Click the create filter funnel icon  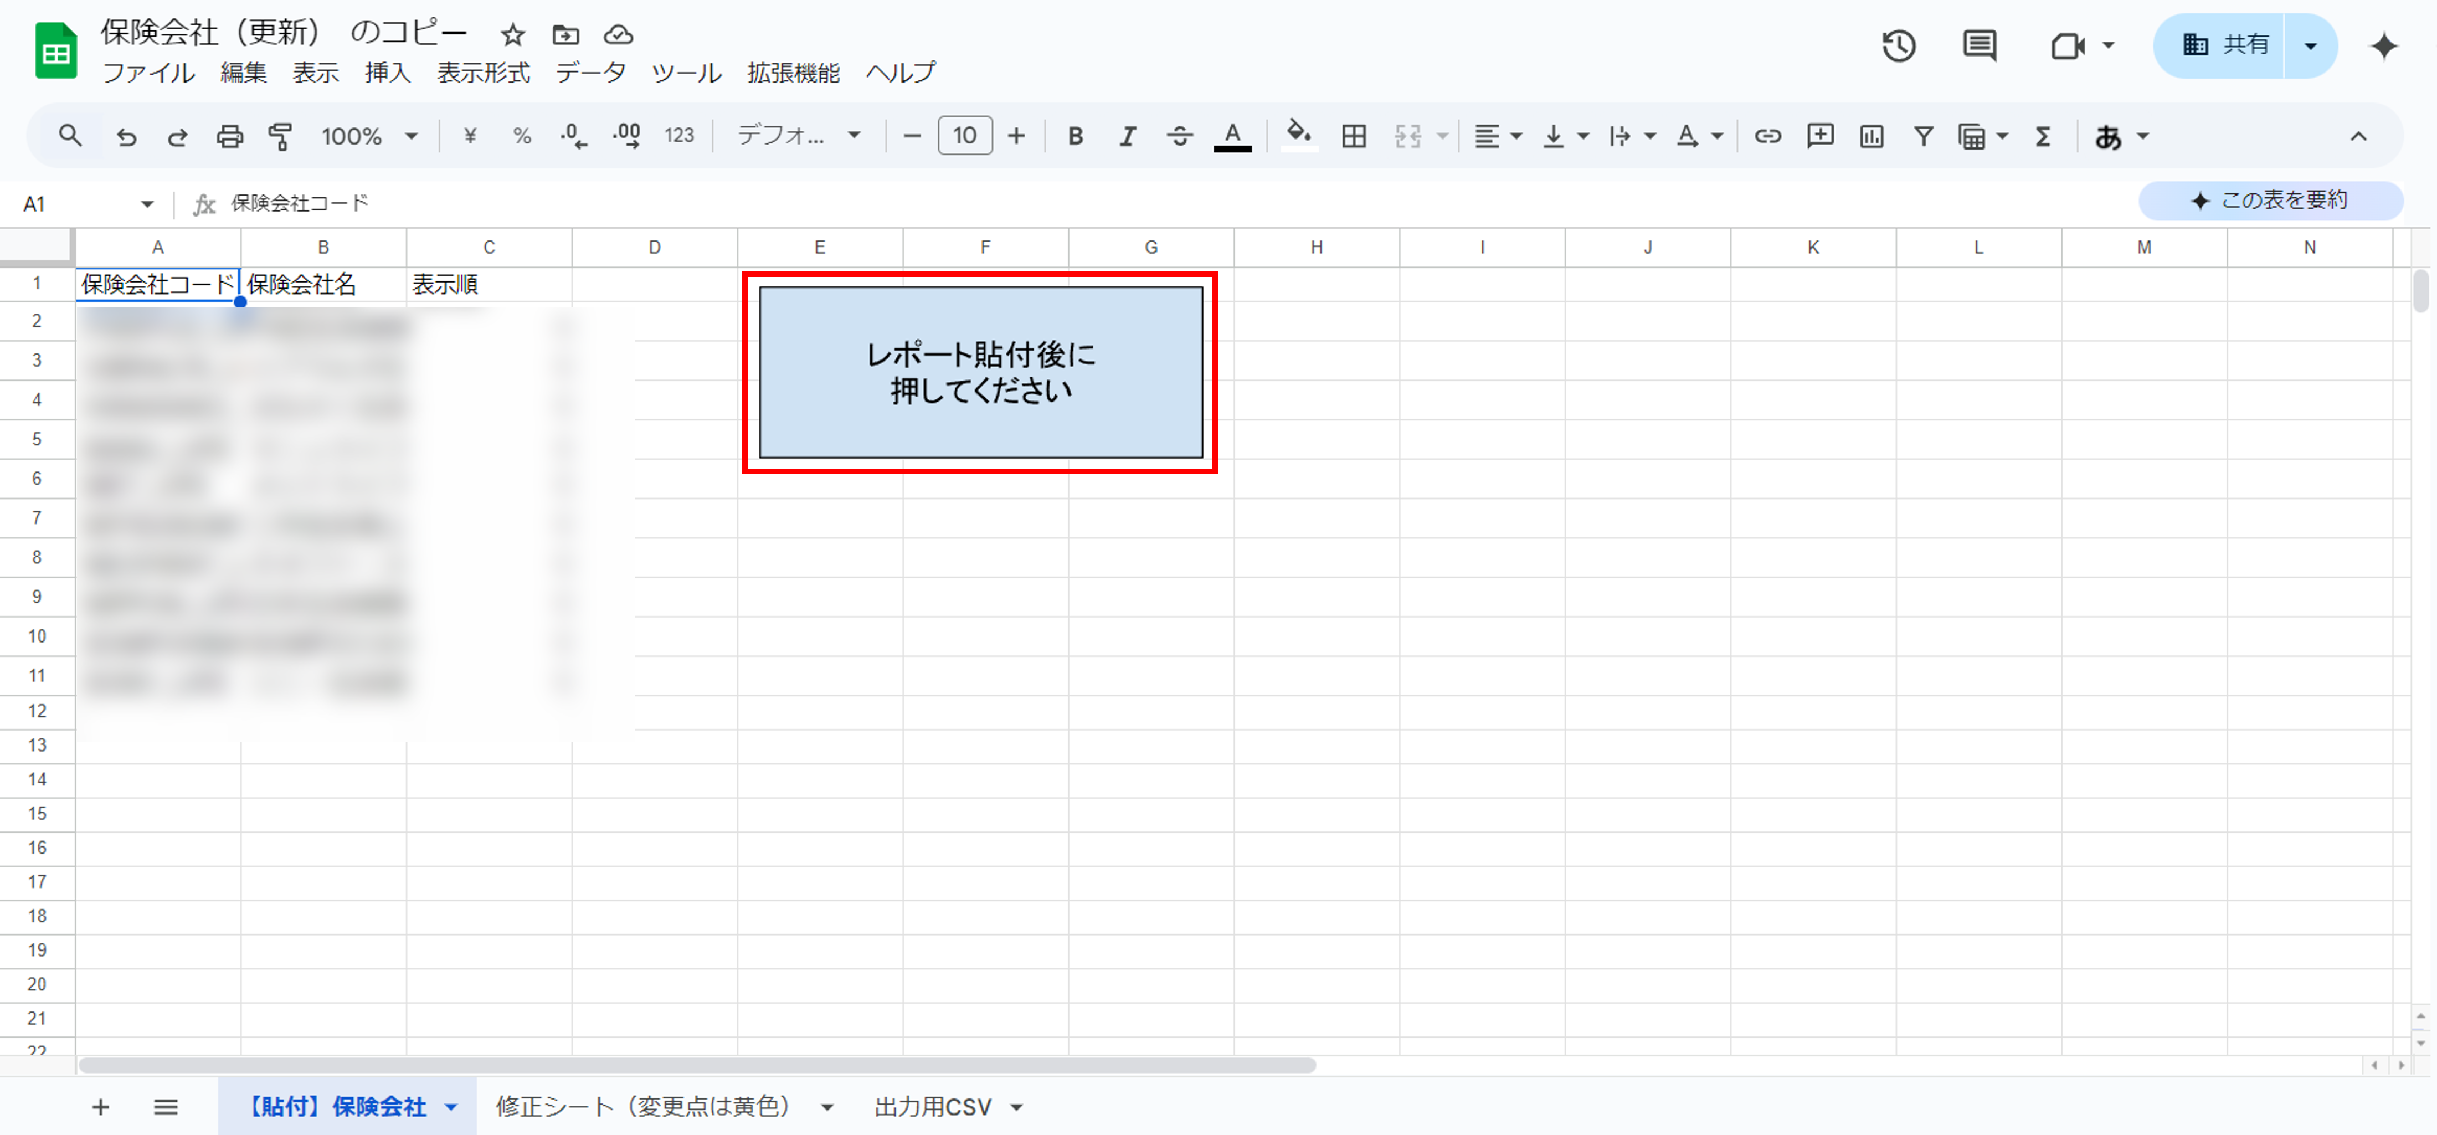tap(1922, 136)
